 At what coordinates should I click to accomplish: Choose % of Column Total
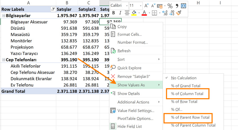tap(187, 94)
